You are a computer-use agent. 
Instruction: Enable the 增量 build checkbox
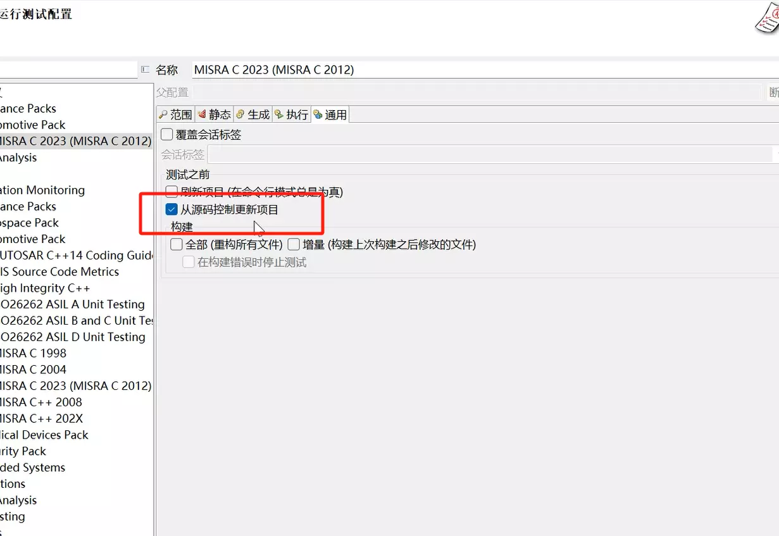(294, 244)
